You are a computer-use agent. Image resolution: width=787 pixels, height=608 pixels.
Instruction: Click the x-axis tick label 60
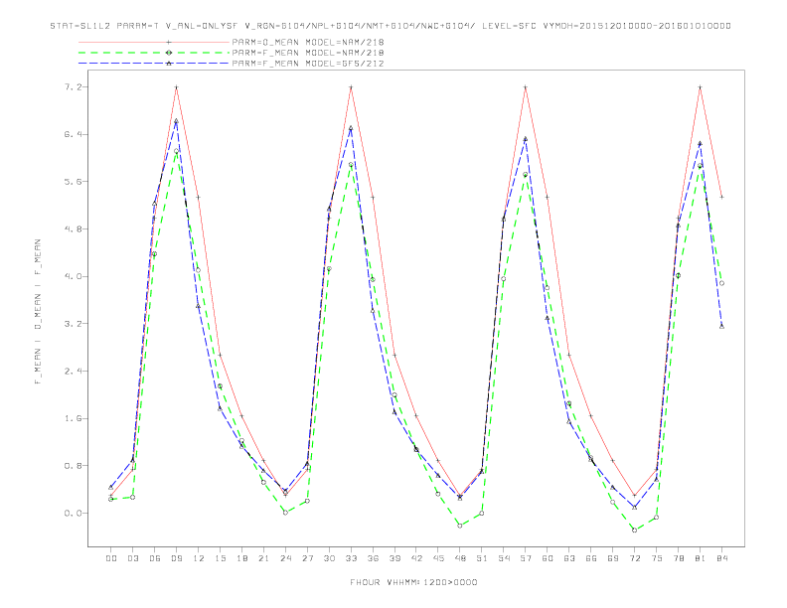[548, 558]
